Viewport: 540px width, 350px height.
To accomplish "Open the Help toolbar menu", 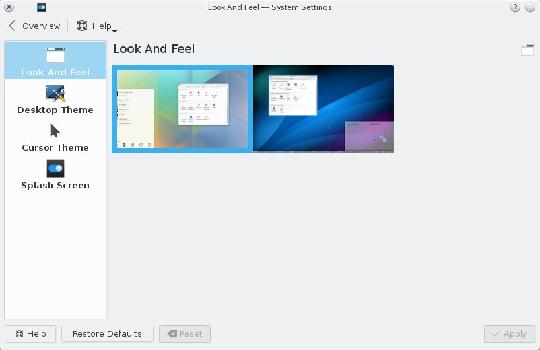I will (96, 26).
